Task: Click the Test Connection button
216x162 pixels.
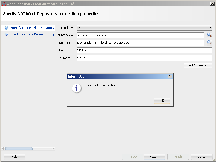Action: [198, 65]
